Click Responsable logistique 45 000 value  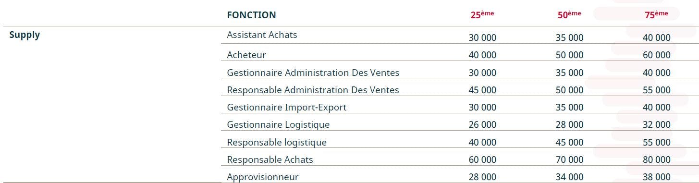[x=569, y=142]
